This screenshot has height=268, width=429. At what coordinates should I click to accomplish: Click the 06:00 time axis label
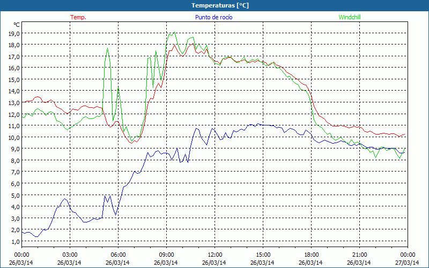pos(118,255)
